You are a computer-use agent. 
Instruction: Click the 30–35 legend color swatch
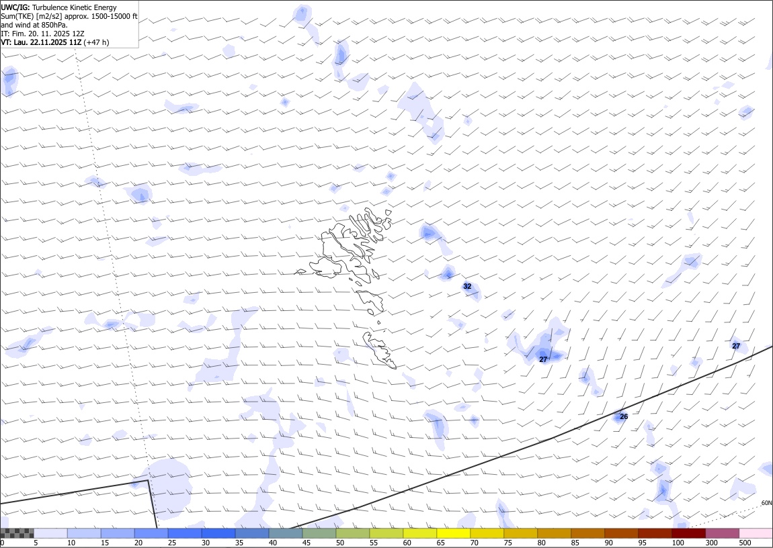pyautogui.click(x=218, y=533)
